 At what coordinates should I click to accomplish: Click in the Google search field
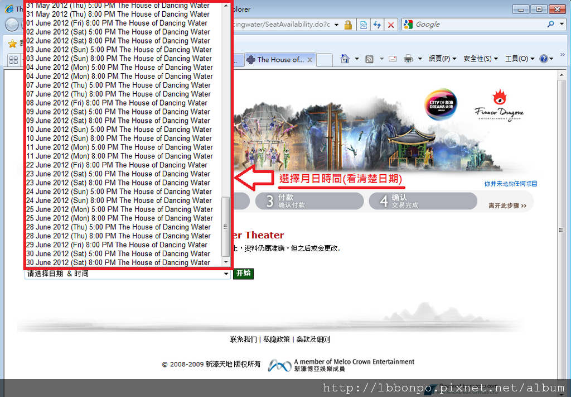pos(479,25)
